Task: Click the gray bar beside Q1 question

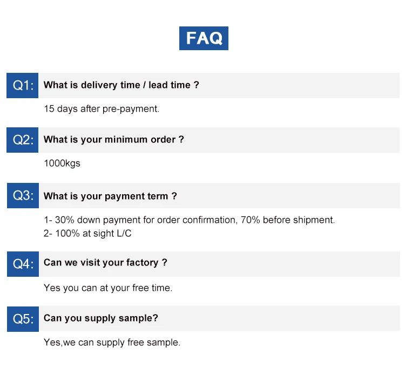Action: point(219,85)
